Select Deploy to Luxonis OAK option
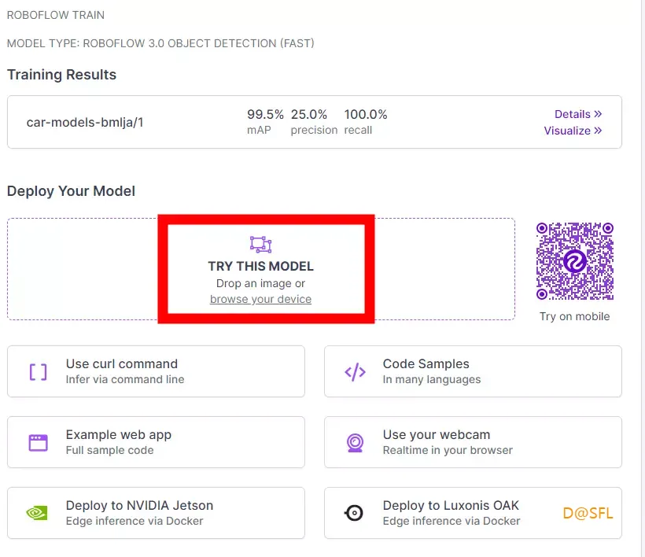Viewport: 645px width, 557px height. 473,513
